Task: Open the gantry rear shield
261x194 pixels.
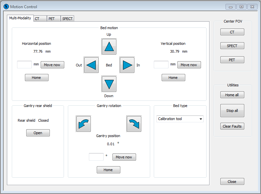Action: click(x=38, y=133)
